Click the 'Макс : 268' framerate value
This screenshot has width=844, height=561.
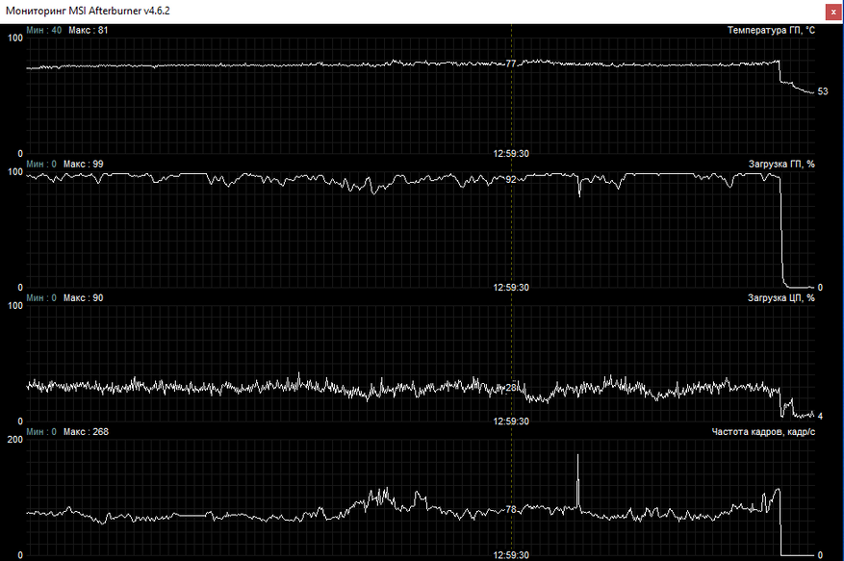point(86,432)
